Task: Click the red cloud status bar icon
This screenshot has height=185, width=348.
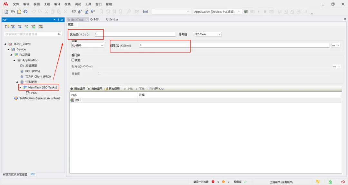Action: [x=343, y=182]
